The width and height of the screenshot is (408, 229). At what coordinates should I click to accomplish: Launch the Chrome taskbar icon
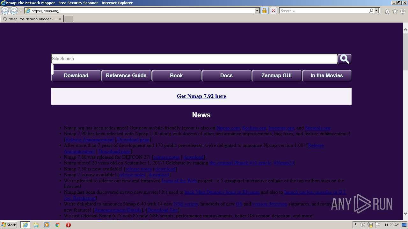tap(58, 225)
